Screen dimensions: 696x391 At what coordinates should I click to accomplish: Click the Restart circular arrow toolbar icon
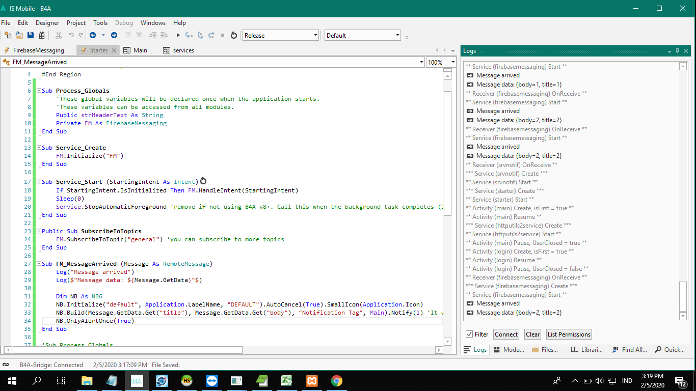click(x=234, y=35)
